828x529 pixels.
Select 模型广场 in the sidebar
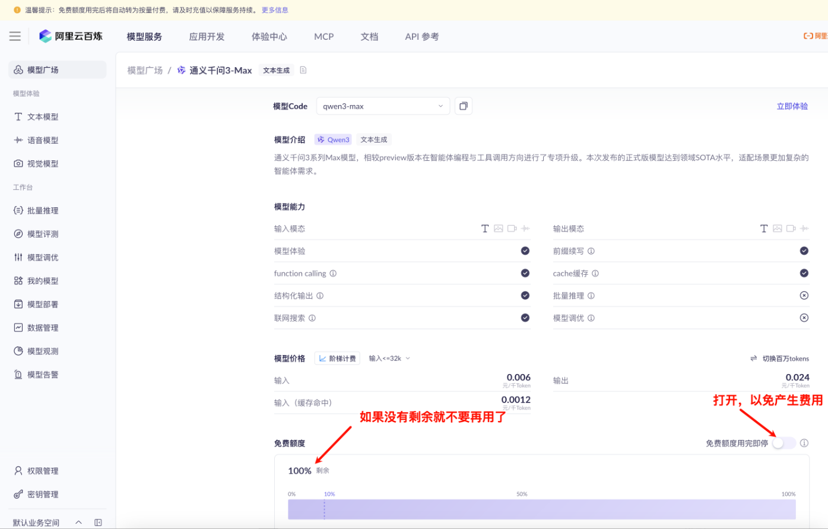58,69
